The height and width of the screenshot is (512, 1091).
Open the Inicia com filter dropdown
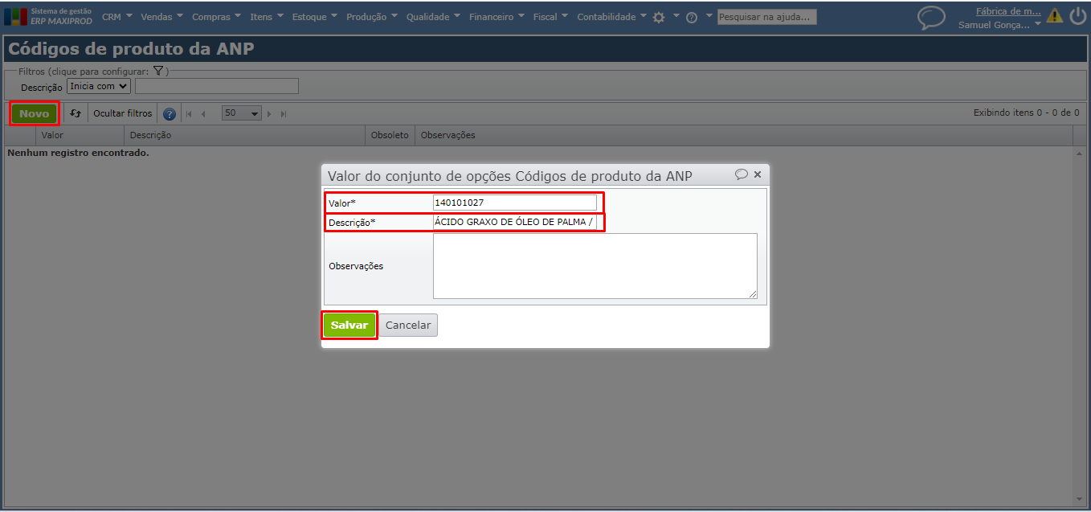[x=99, y=86]
